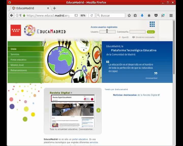Open site information icon in address bar
Image resolution: width=183 pixels, height=146 pixels.
click(x=17, y=15)
